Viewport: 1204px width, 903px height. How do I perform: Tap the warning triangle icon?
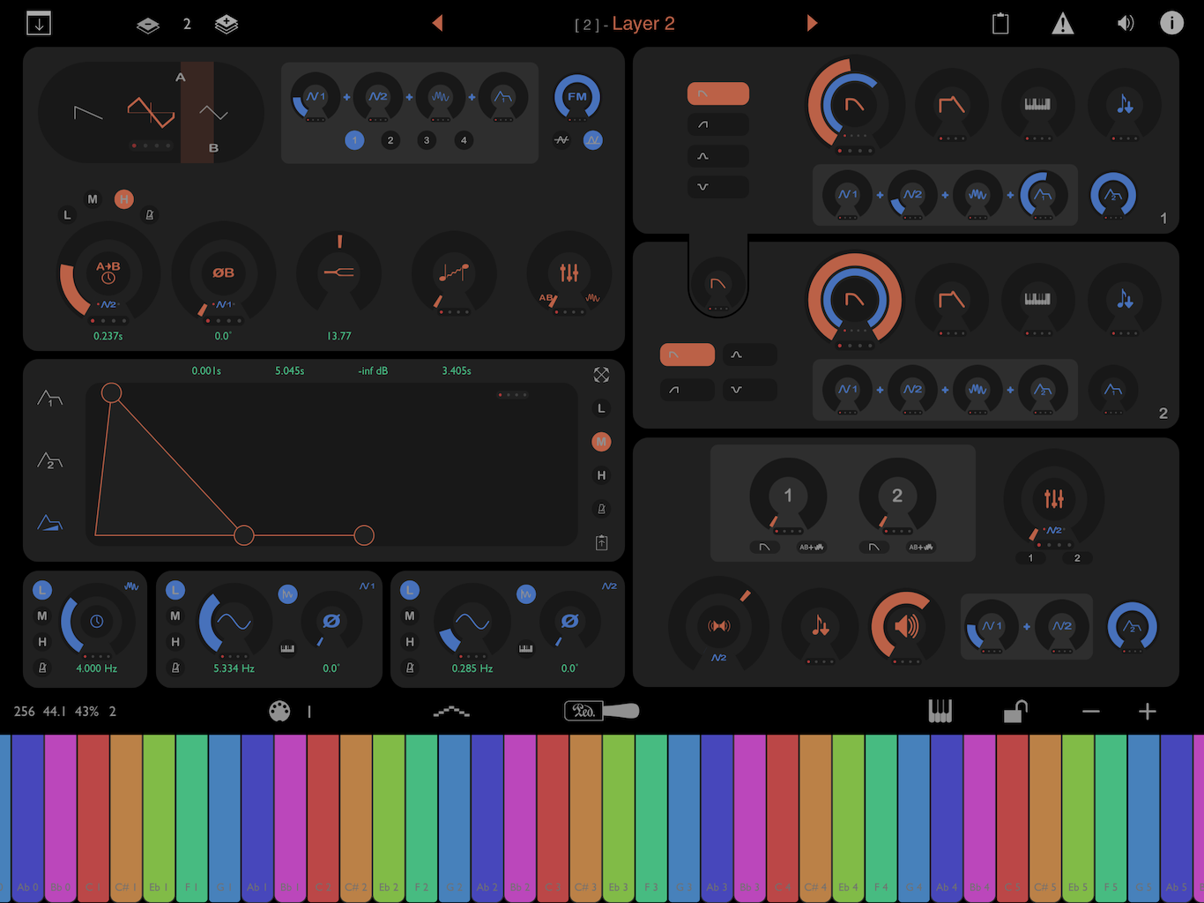coord(1063,24)
